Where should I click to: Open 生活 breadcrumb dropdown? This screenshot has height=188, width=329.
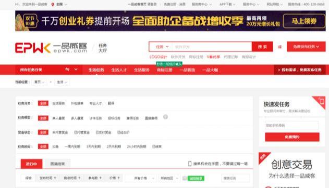click(62, 82)
